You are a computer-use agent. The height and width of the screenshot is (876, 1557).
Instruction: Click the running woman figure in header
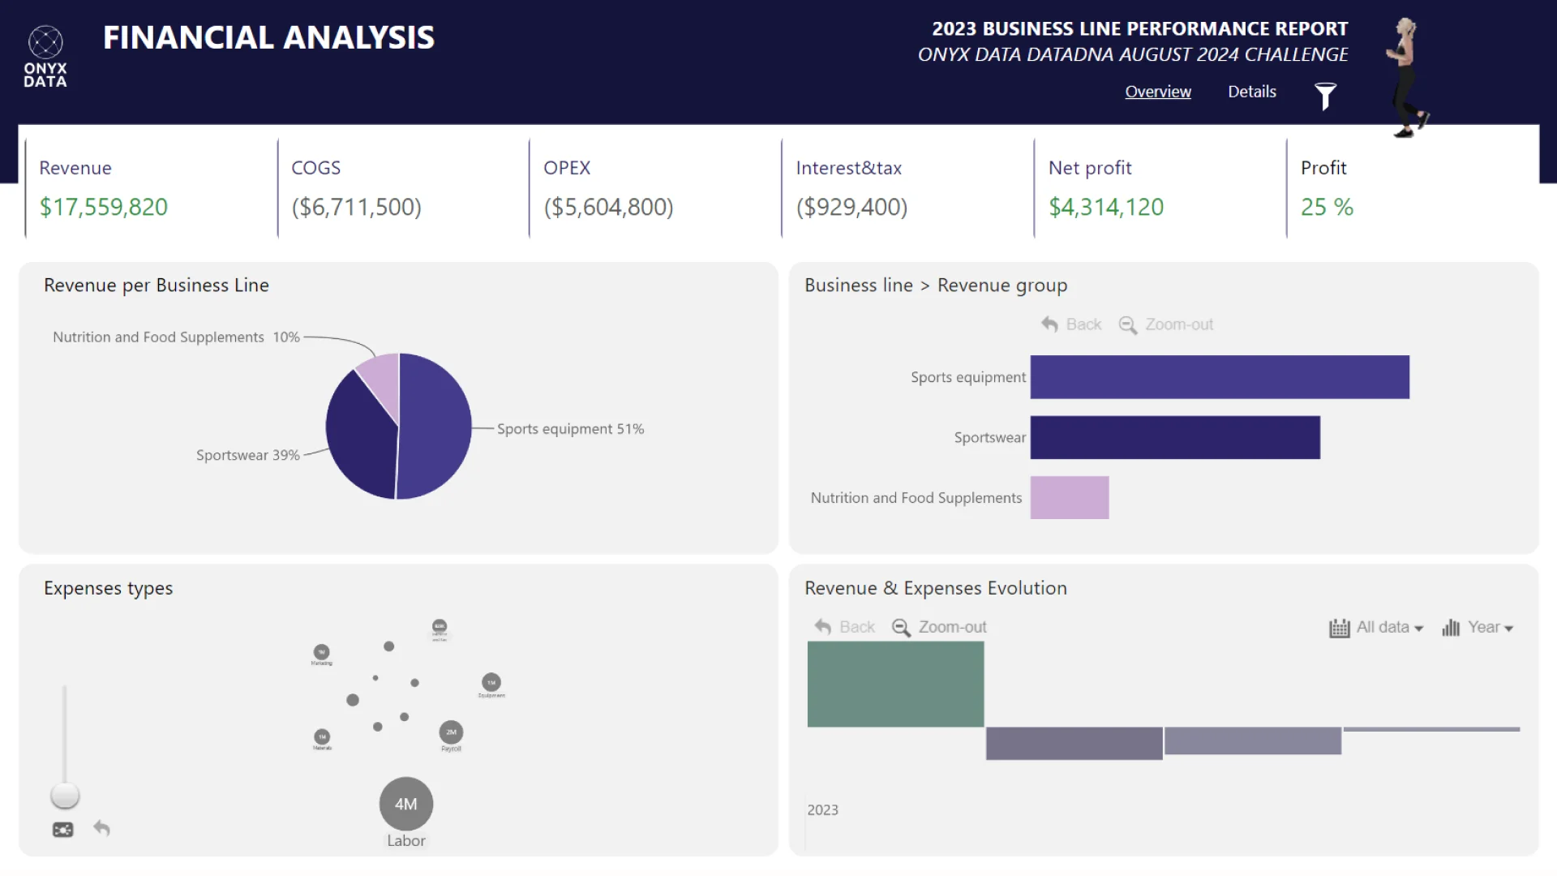click(x=1407, y=78)
